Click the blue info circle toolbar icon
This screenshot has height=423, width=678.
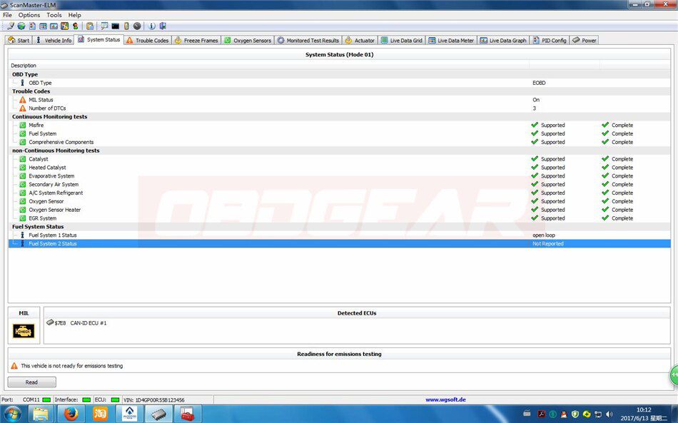152,26
